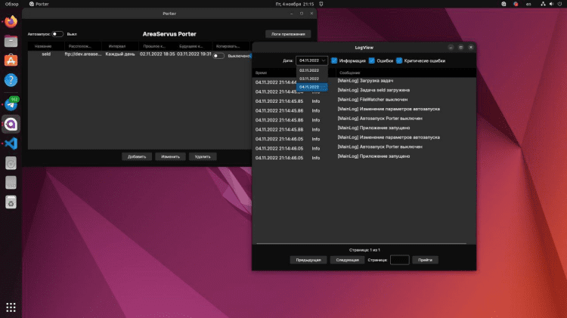The height and width of the screenshot is (318, 567).
Task: Select 03.11.2022 in the date list
Action: (x=311, y=79)
